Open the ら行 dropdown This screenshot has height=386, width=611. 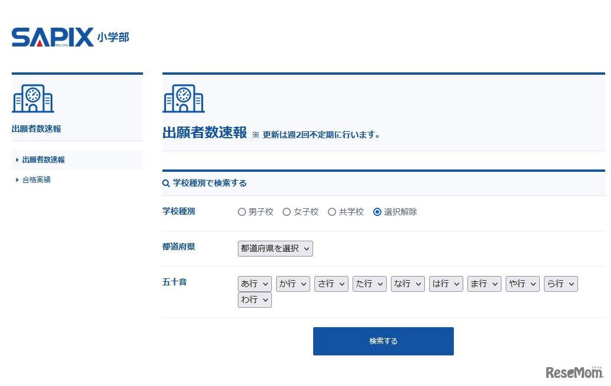(x=560, y=284)
